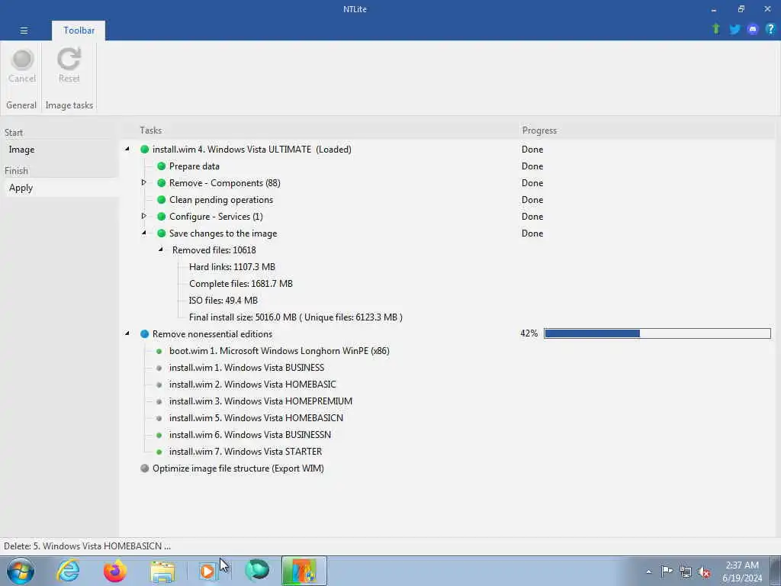Viewport: 781px width, 586px height.
Task: Click the green dot of install.wim 4 ULTIMATE
Action: click(x=144, y=149)
